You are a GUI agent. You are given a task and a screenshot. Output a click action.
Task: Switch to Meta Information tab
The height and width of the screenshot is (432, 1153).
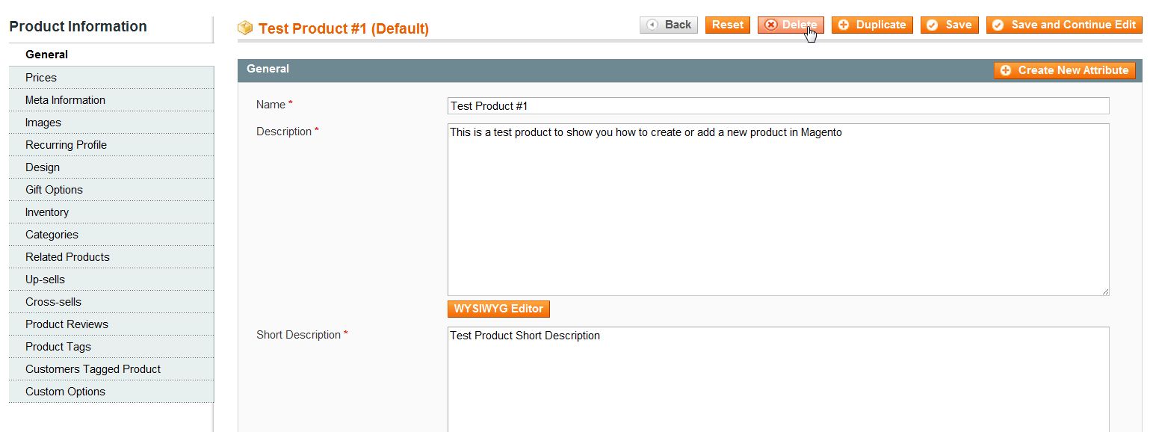[65, 100]
